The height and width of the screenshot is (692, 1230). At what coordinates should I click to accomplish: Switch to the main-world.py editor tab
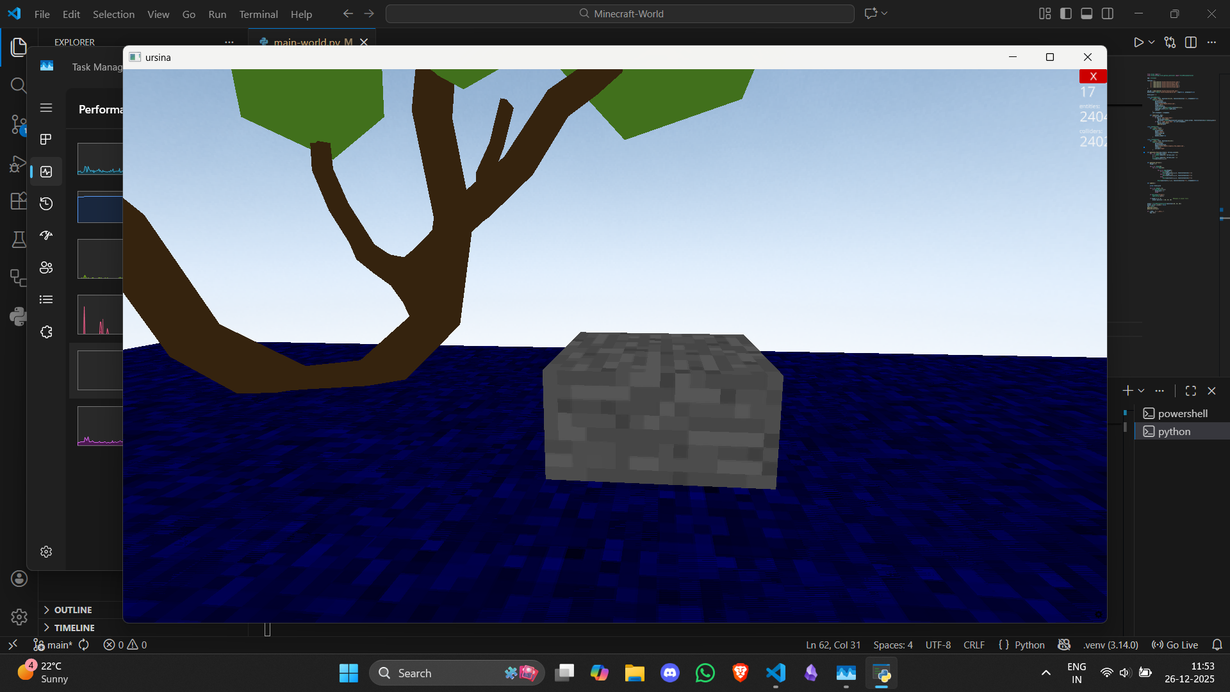[x=306, y=42]
